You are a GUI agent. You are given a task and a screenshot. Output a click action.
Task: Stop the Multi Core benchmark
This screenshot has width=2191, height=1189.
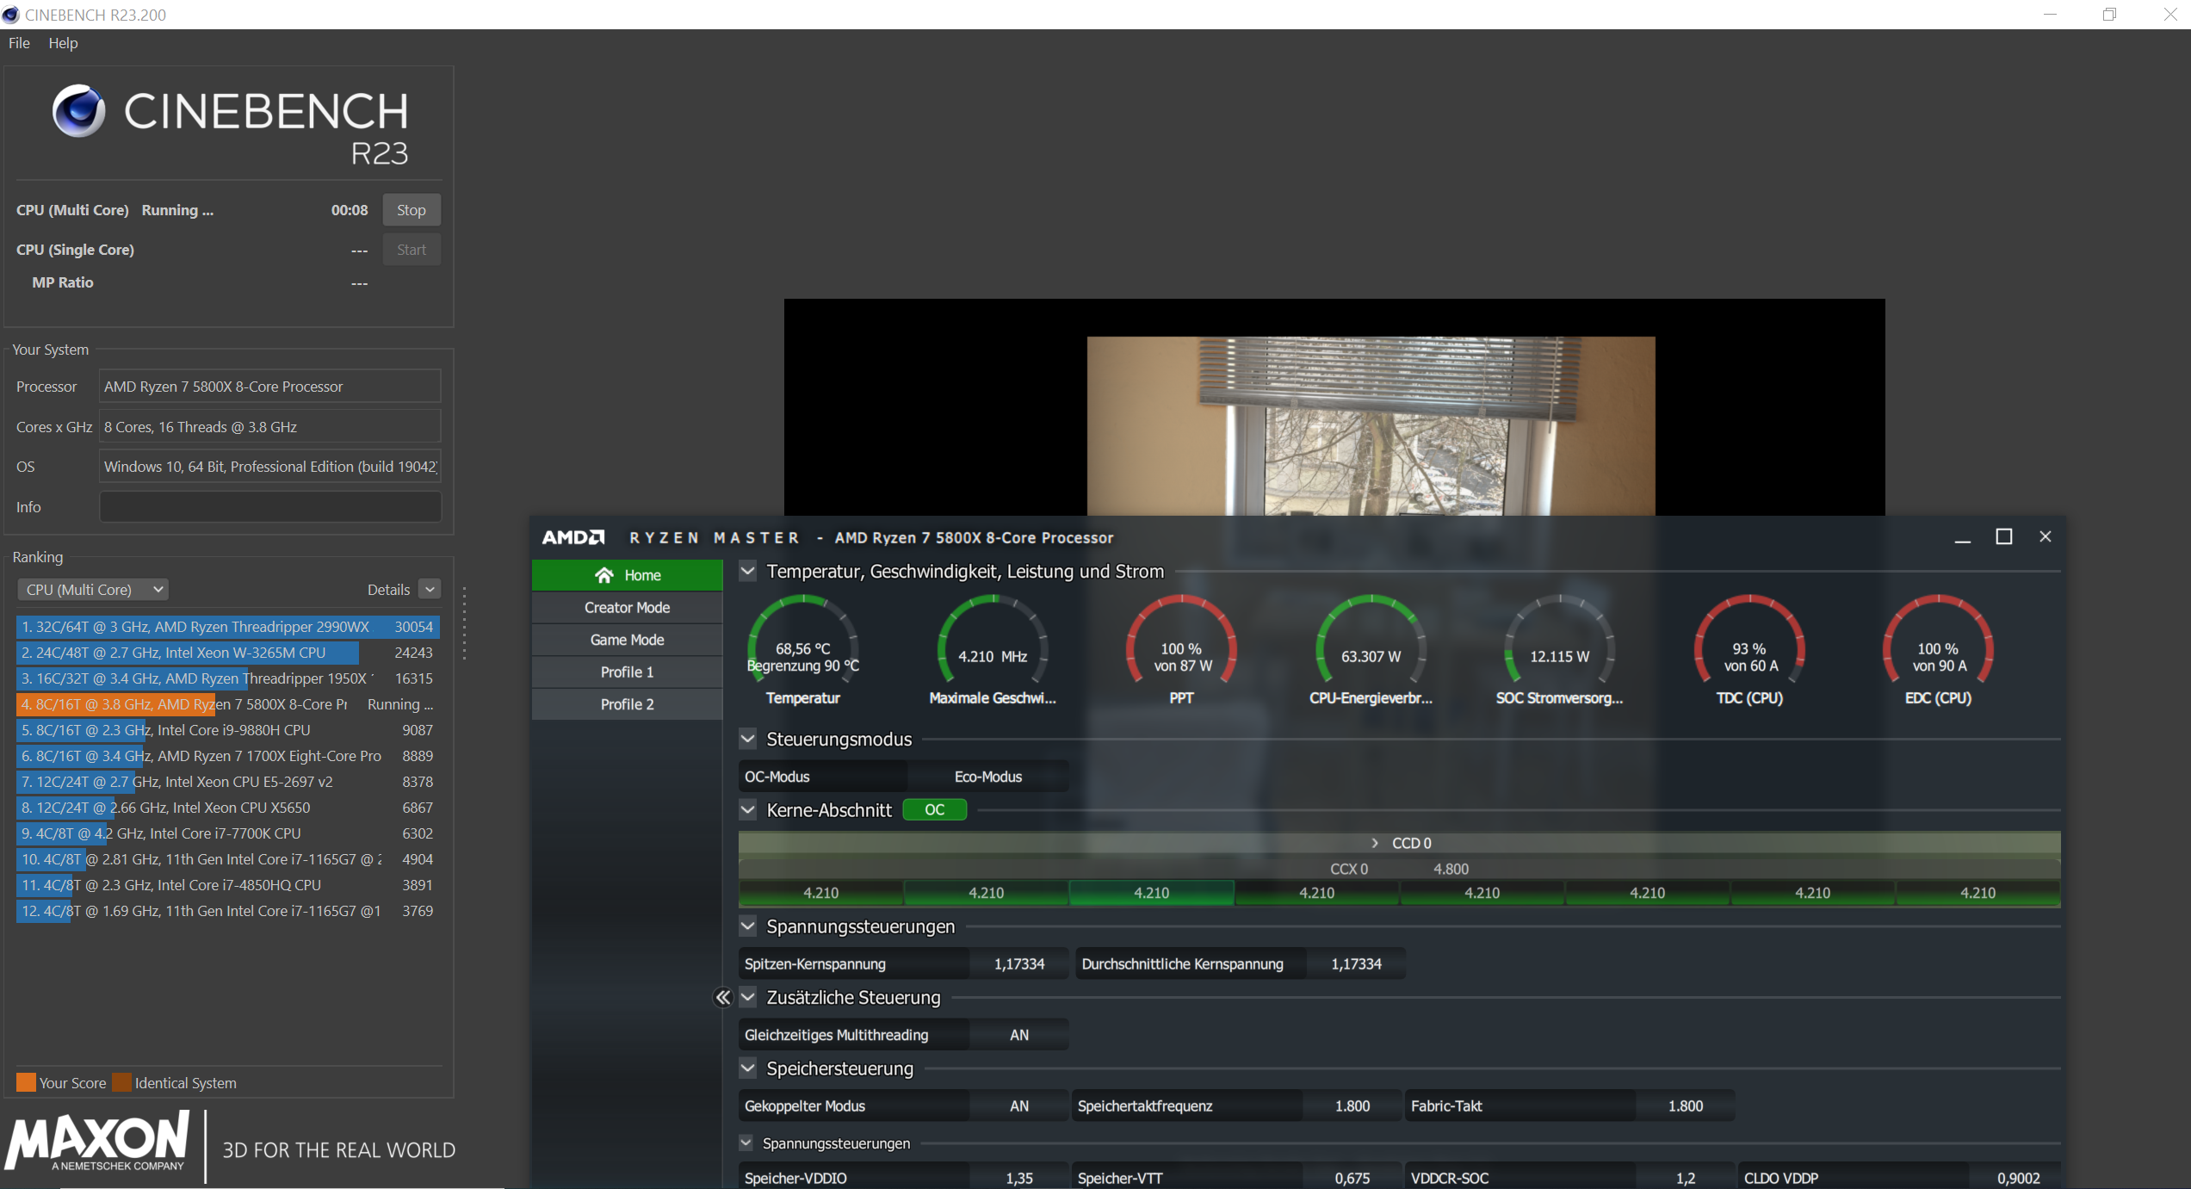pos(411,210)
